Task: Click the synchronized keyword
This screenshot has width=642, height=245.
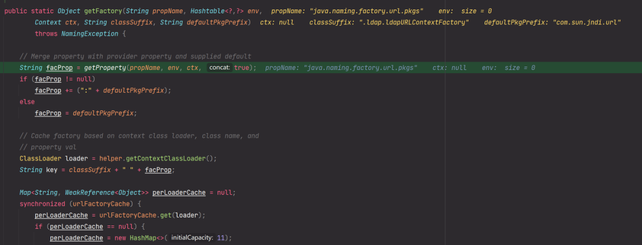Action: pos(44,203)
